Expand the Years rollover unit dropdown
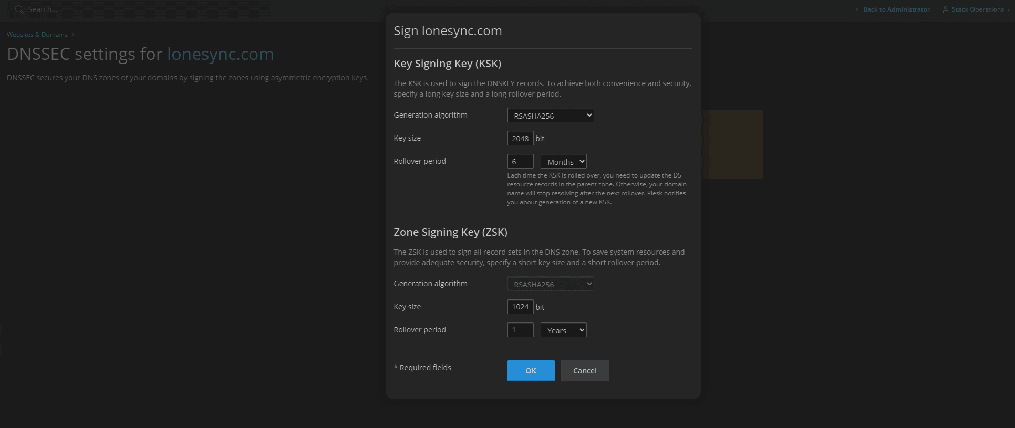The height and width of the screenshot is (428, 1015). 563,330
